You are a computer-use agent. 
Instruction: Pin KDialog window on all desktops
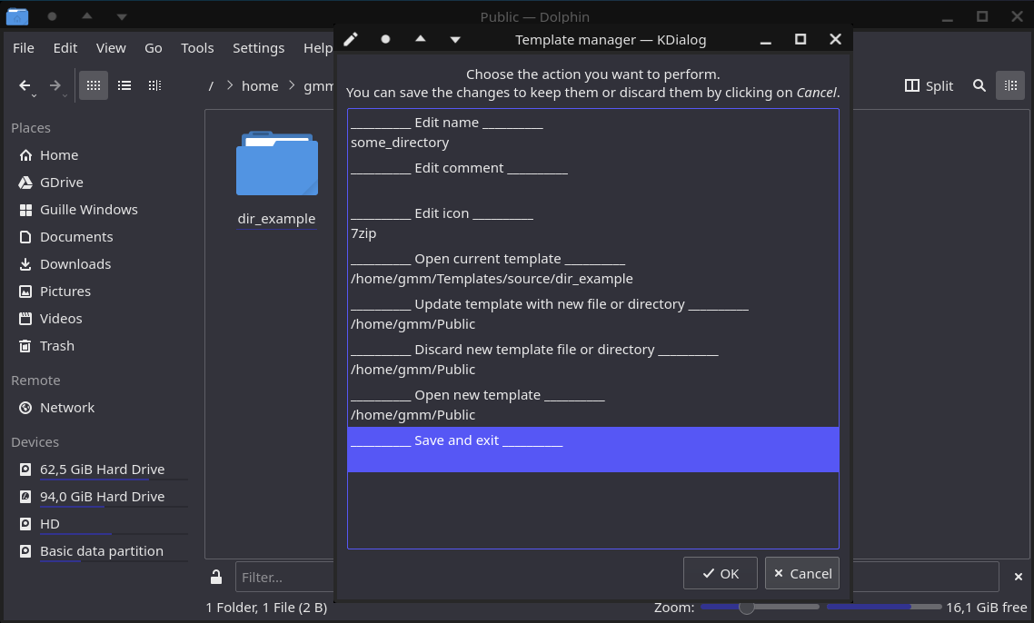click(x=386, y=40)
